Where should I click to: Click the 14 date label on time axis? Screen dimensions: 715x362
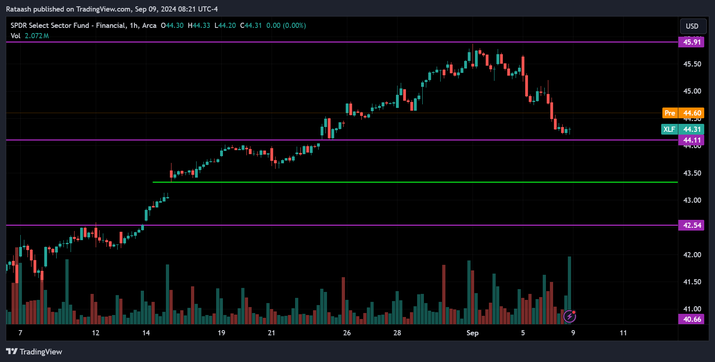[146, 333]
